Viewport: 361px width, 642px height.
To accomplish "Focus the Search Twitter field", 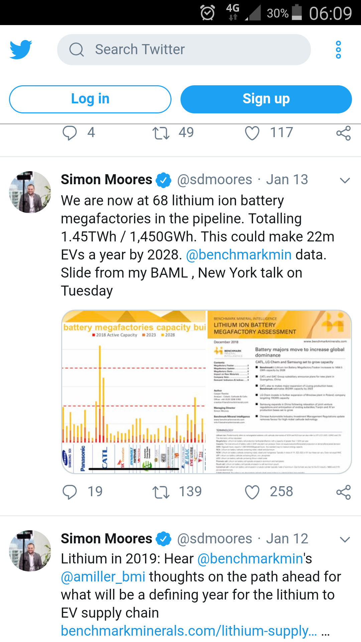I will point(184,49).
